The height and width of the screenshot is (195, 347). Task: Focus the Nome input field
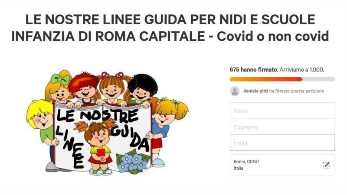(282, 110)
